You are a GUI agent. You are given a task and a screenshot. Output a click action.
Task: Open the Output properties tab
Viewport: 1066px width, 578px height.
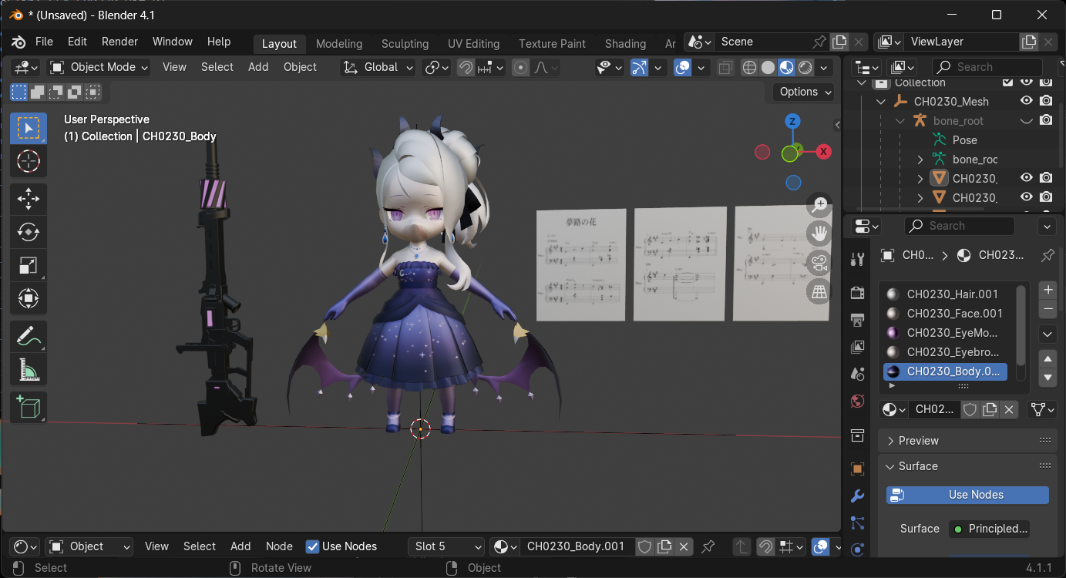[x=857, y=320]
